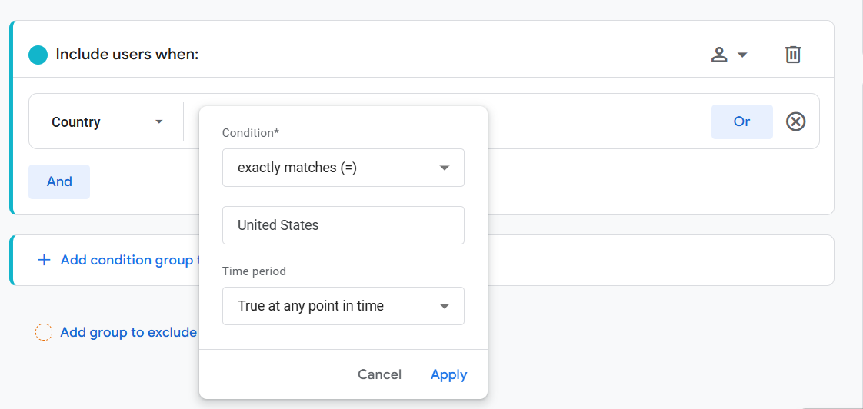This screenshot has width=863, height=409.
Task: Click the And button
Action: [59, 181]
